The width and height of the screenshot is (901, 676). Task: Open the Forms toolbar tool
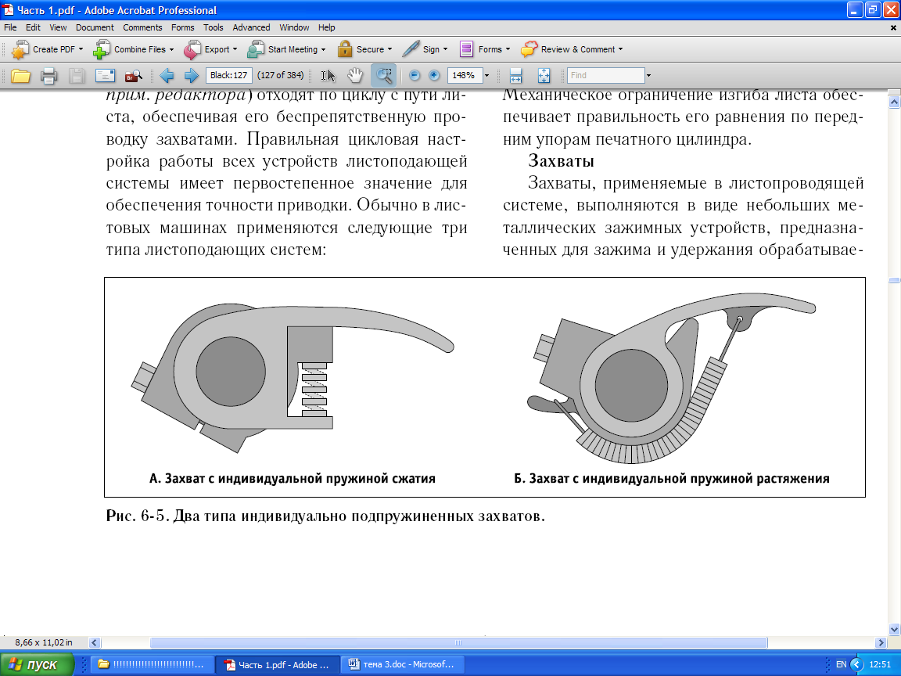(484, 49)
